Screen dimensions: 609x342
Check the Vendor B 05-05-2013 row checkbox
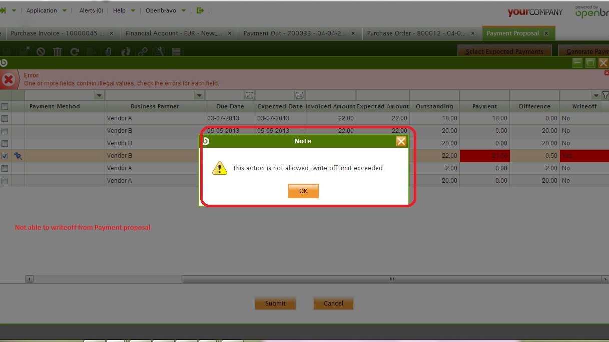coord(5,131)
